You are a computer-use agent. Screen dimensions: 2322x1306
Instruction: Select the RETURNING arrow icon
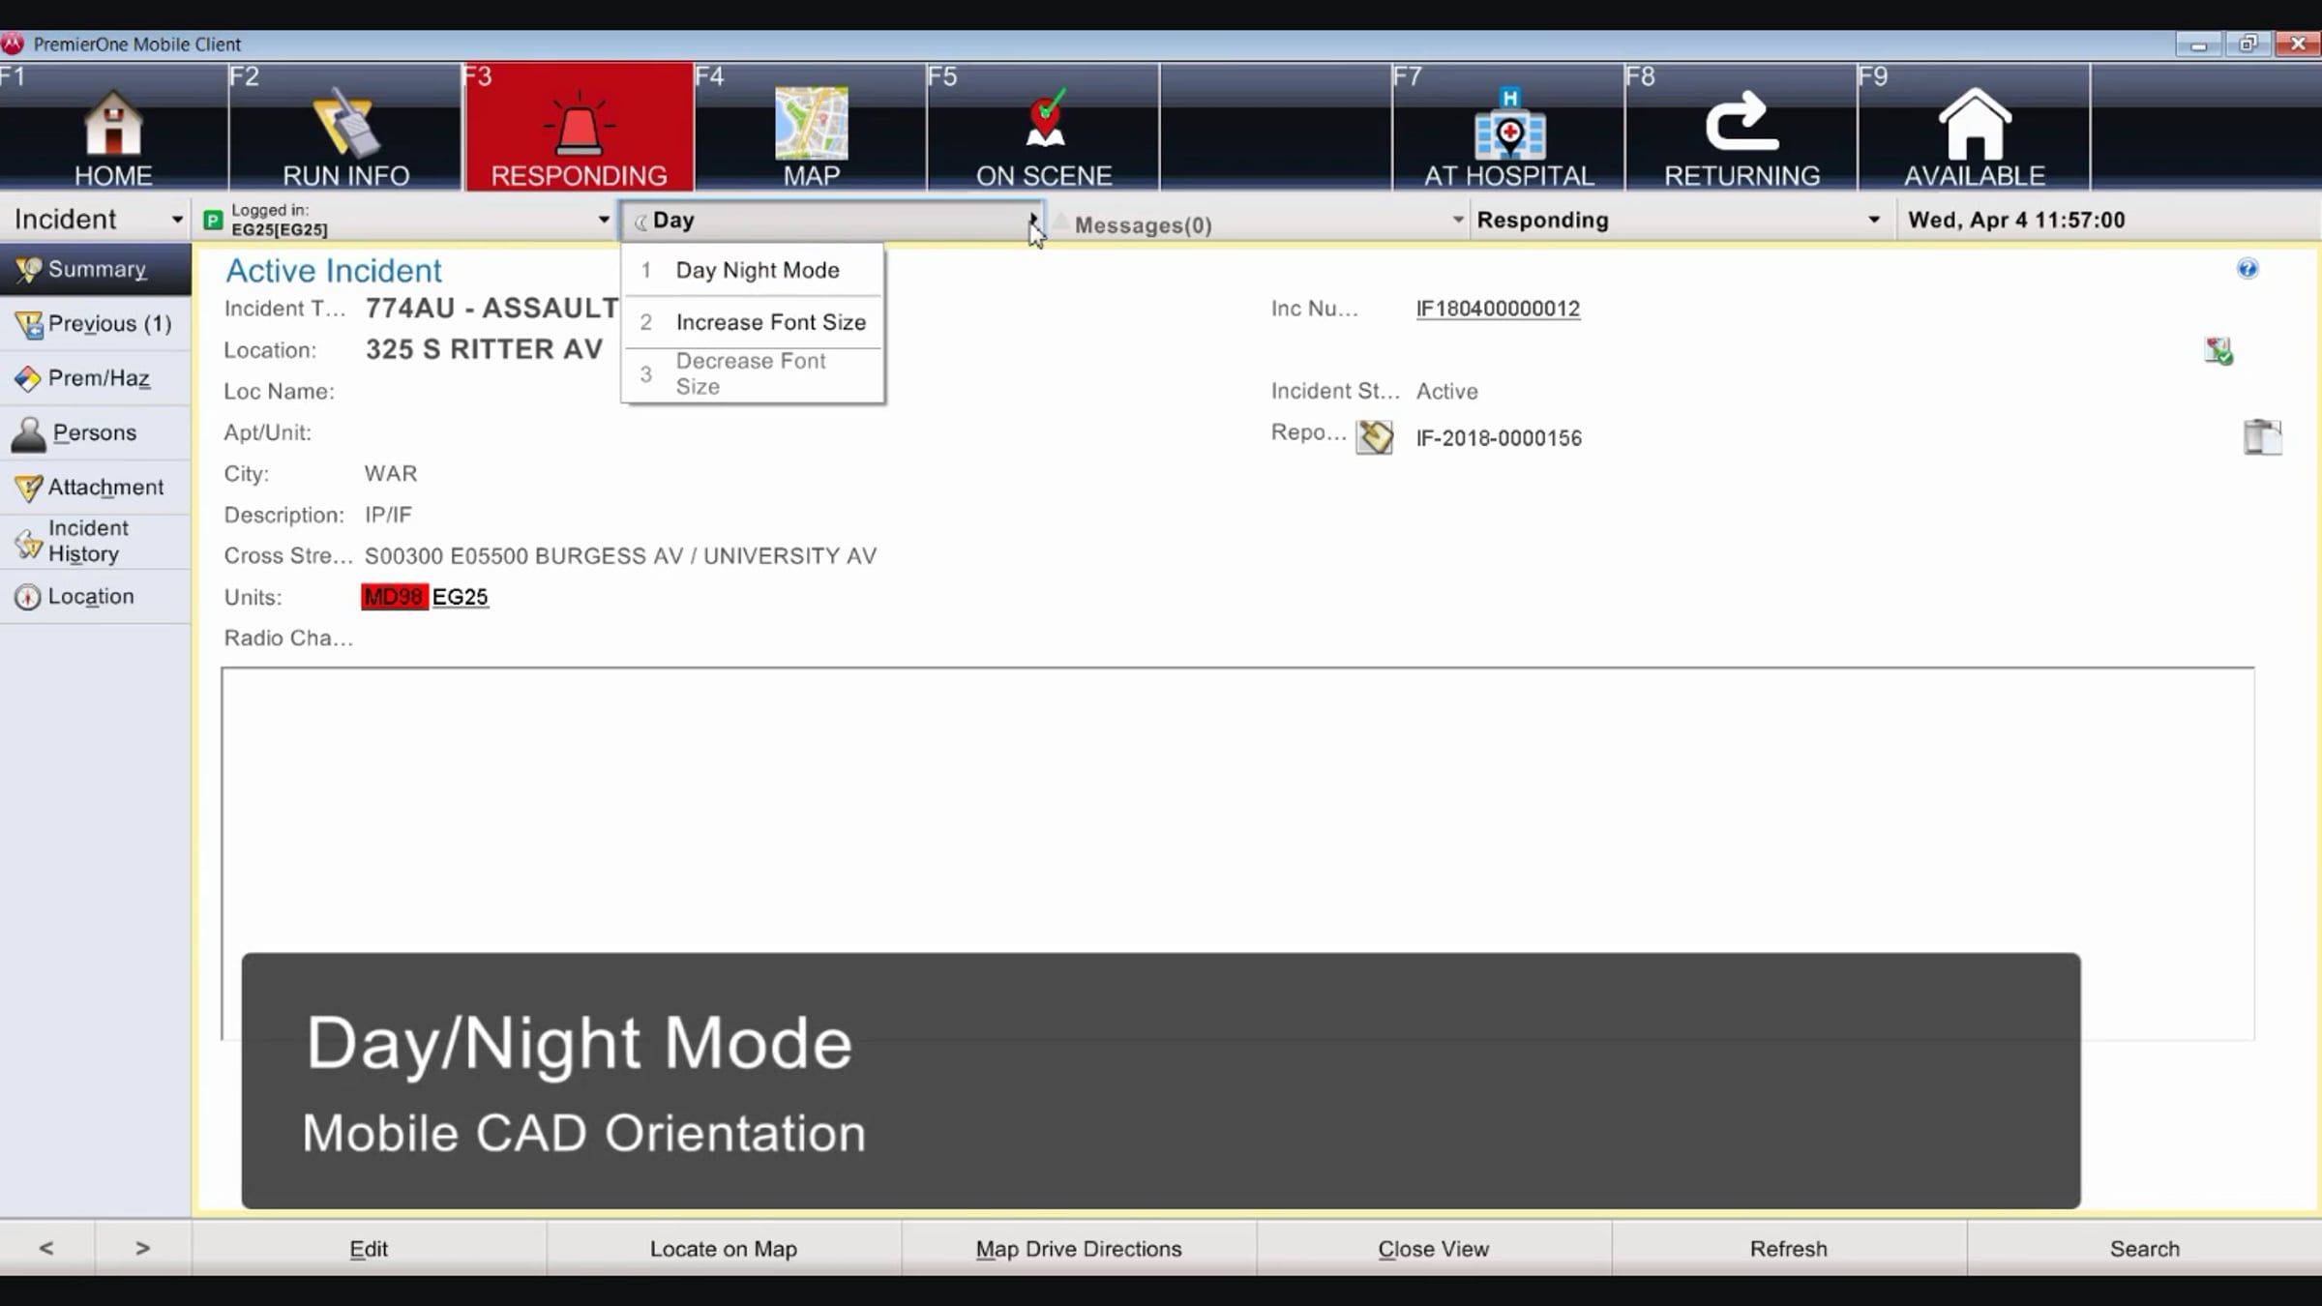(x=1741, y=122)
